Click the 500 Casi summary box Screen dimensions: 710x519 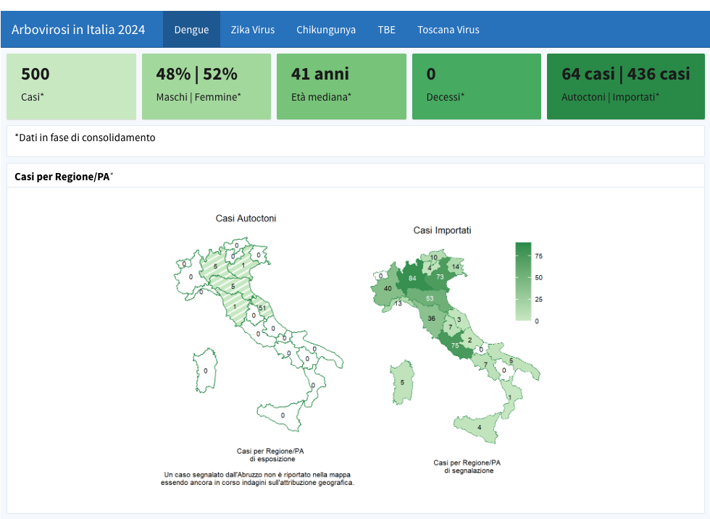tap(71, 86)
